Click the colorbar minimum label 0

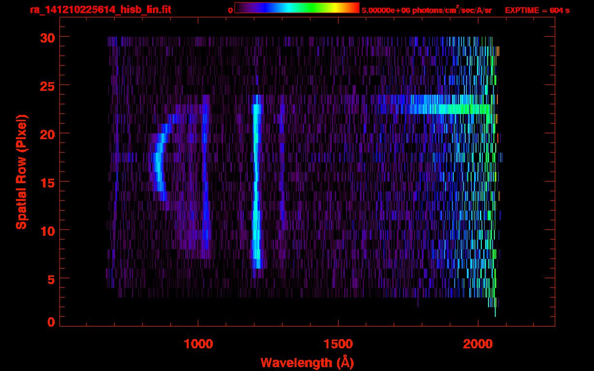click(x=230, y=10)
